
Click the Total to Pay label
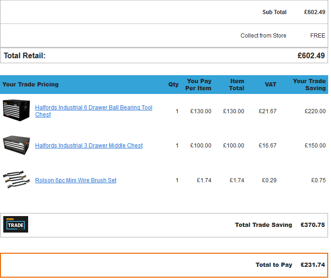coord(274,265)
